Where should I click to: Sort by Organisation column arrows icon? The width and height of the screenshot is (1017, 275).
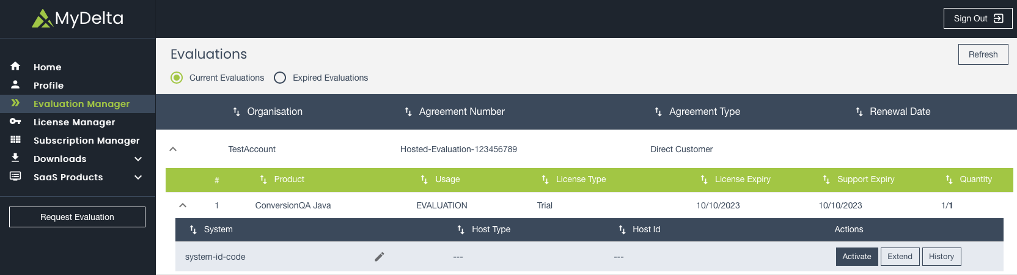point(237,112)
